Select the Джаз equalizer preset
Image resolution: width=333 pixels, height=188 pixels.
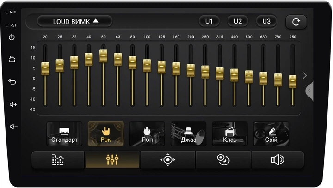(188, 134)
